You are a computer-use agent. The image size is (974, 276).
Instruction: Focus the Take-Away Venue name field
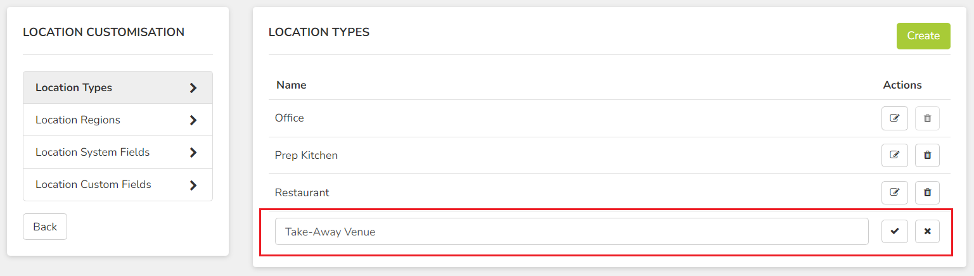[x=572, y=232]
